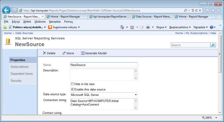
Task: Click in the Name input field
Action: point(104,65)
